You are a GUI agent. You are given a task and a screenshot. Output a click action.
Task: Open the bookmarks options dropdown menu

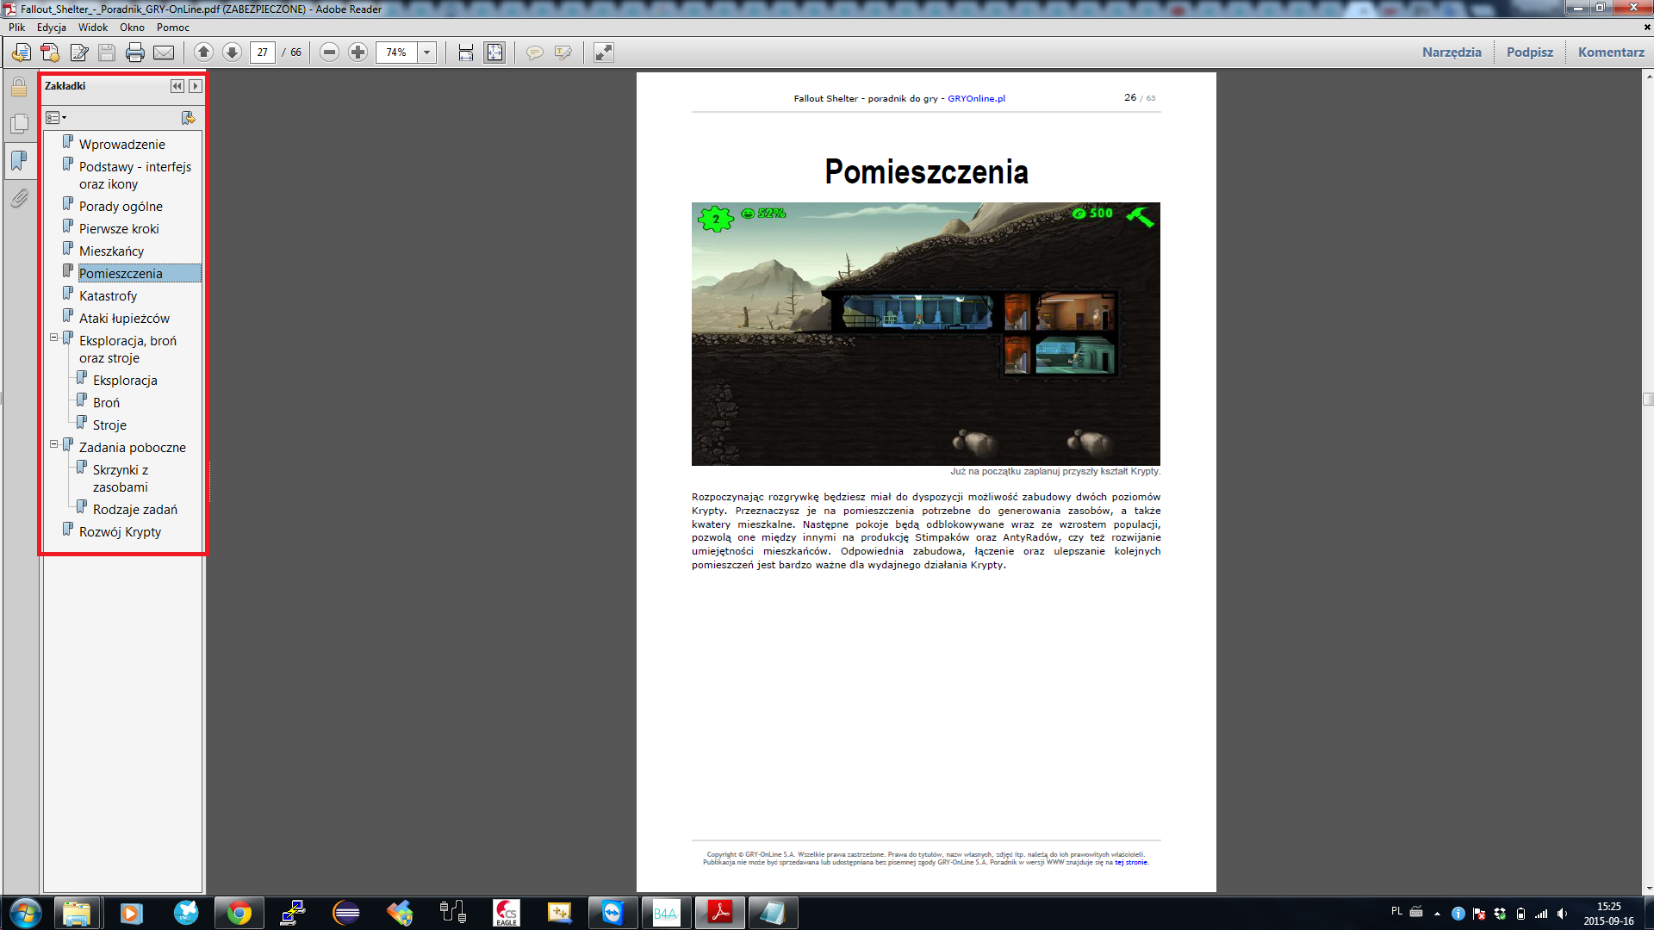click(x=56, y=118)
